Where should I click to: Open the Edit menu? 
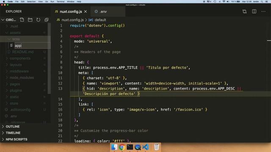[x=22, y=2]
